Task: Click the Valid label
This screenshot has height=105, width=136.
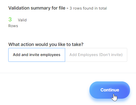Action: click(22, 20)
